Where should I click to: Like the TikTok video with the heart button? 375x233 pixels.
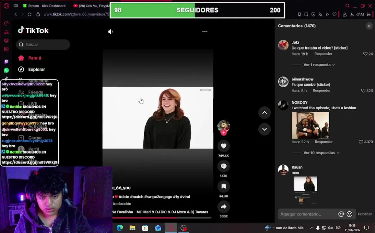pos(223,146)
